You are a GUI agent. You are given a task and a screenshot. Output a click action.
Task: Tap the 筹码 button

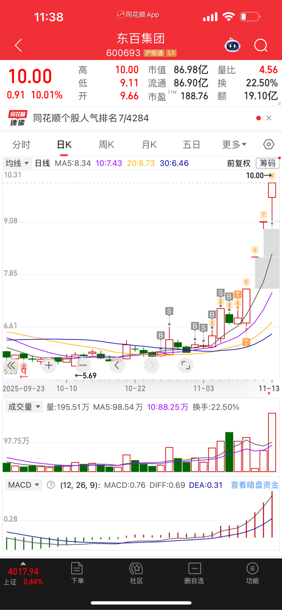268,163
